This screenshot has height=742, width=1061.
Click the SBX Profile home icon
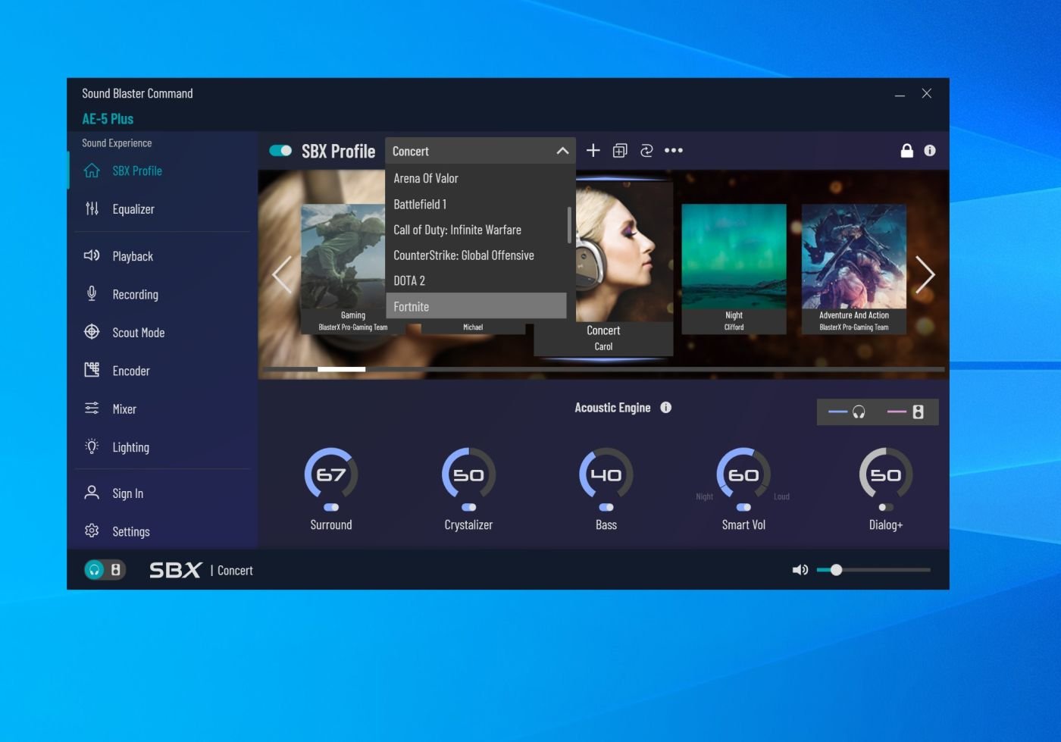pyautogui.click(x=92, y=171)
